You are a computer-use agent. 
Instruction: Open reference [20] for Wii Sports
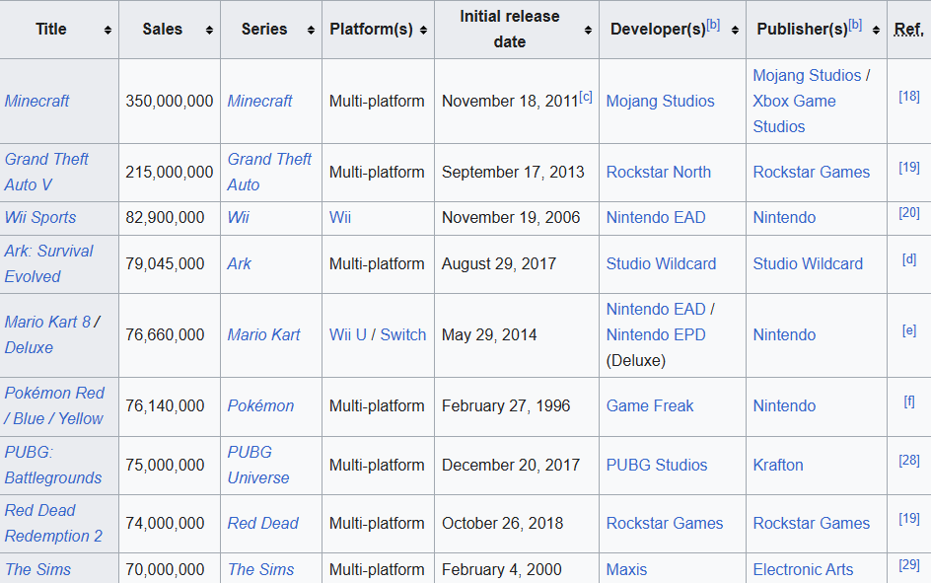(x=909, y=212)
